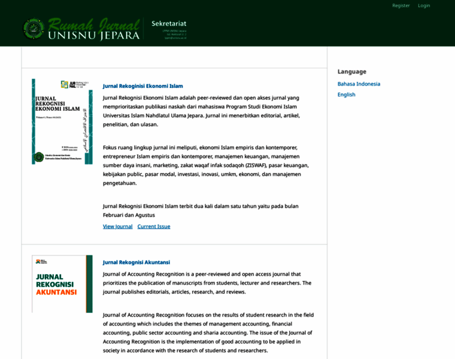Click the Rumah Jurnal UNISNU Jepara logo
The height and width of the screenshot is (359, 455).
(81, 29)
